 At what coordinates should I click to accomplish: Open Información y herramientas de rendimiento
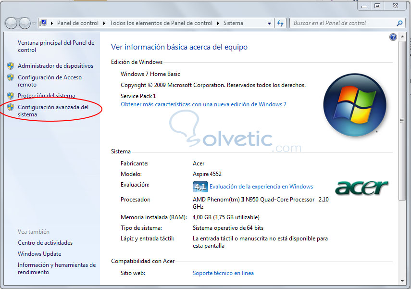pos(57,268)
